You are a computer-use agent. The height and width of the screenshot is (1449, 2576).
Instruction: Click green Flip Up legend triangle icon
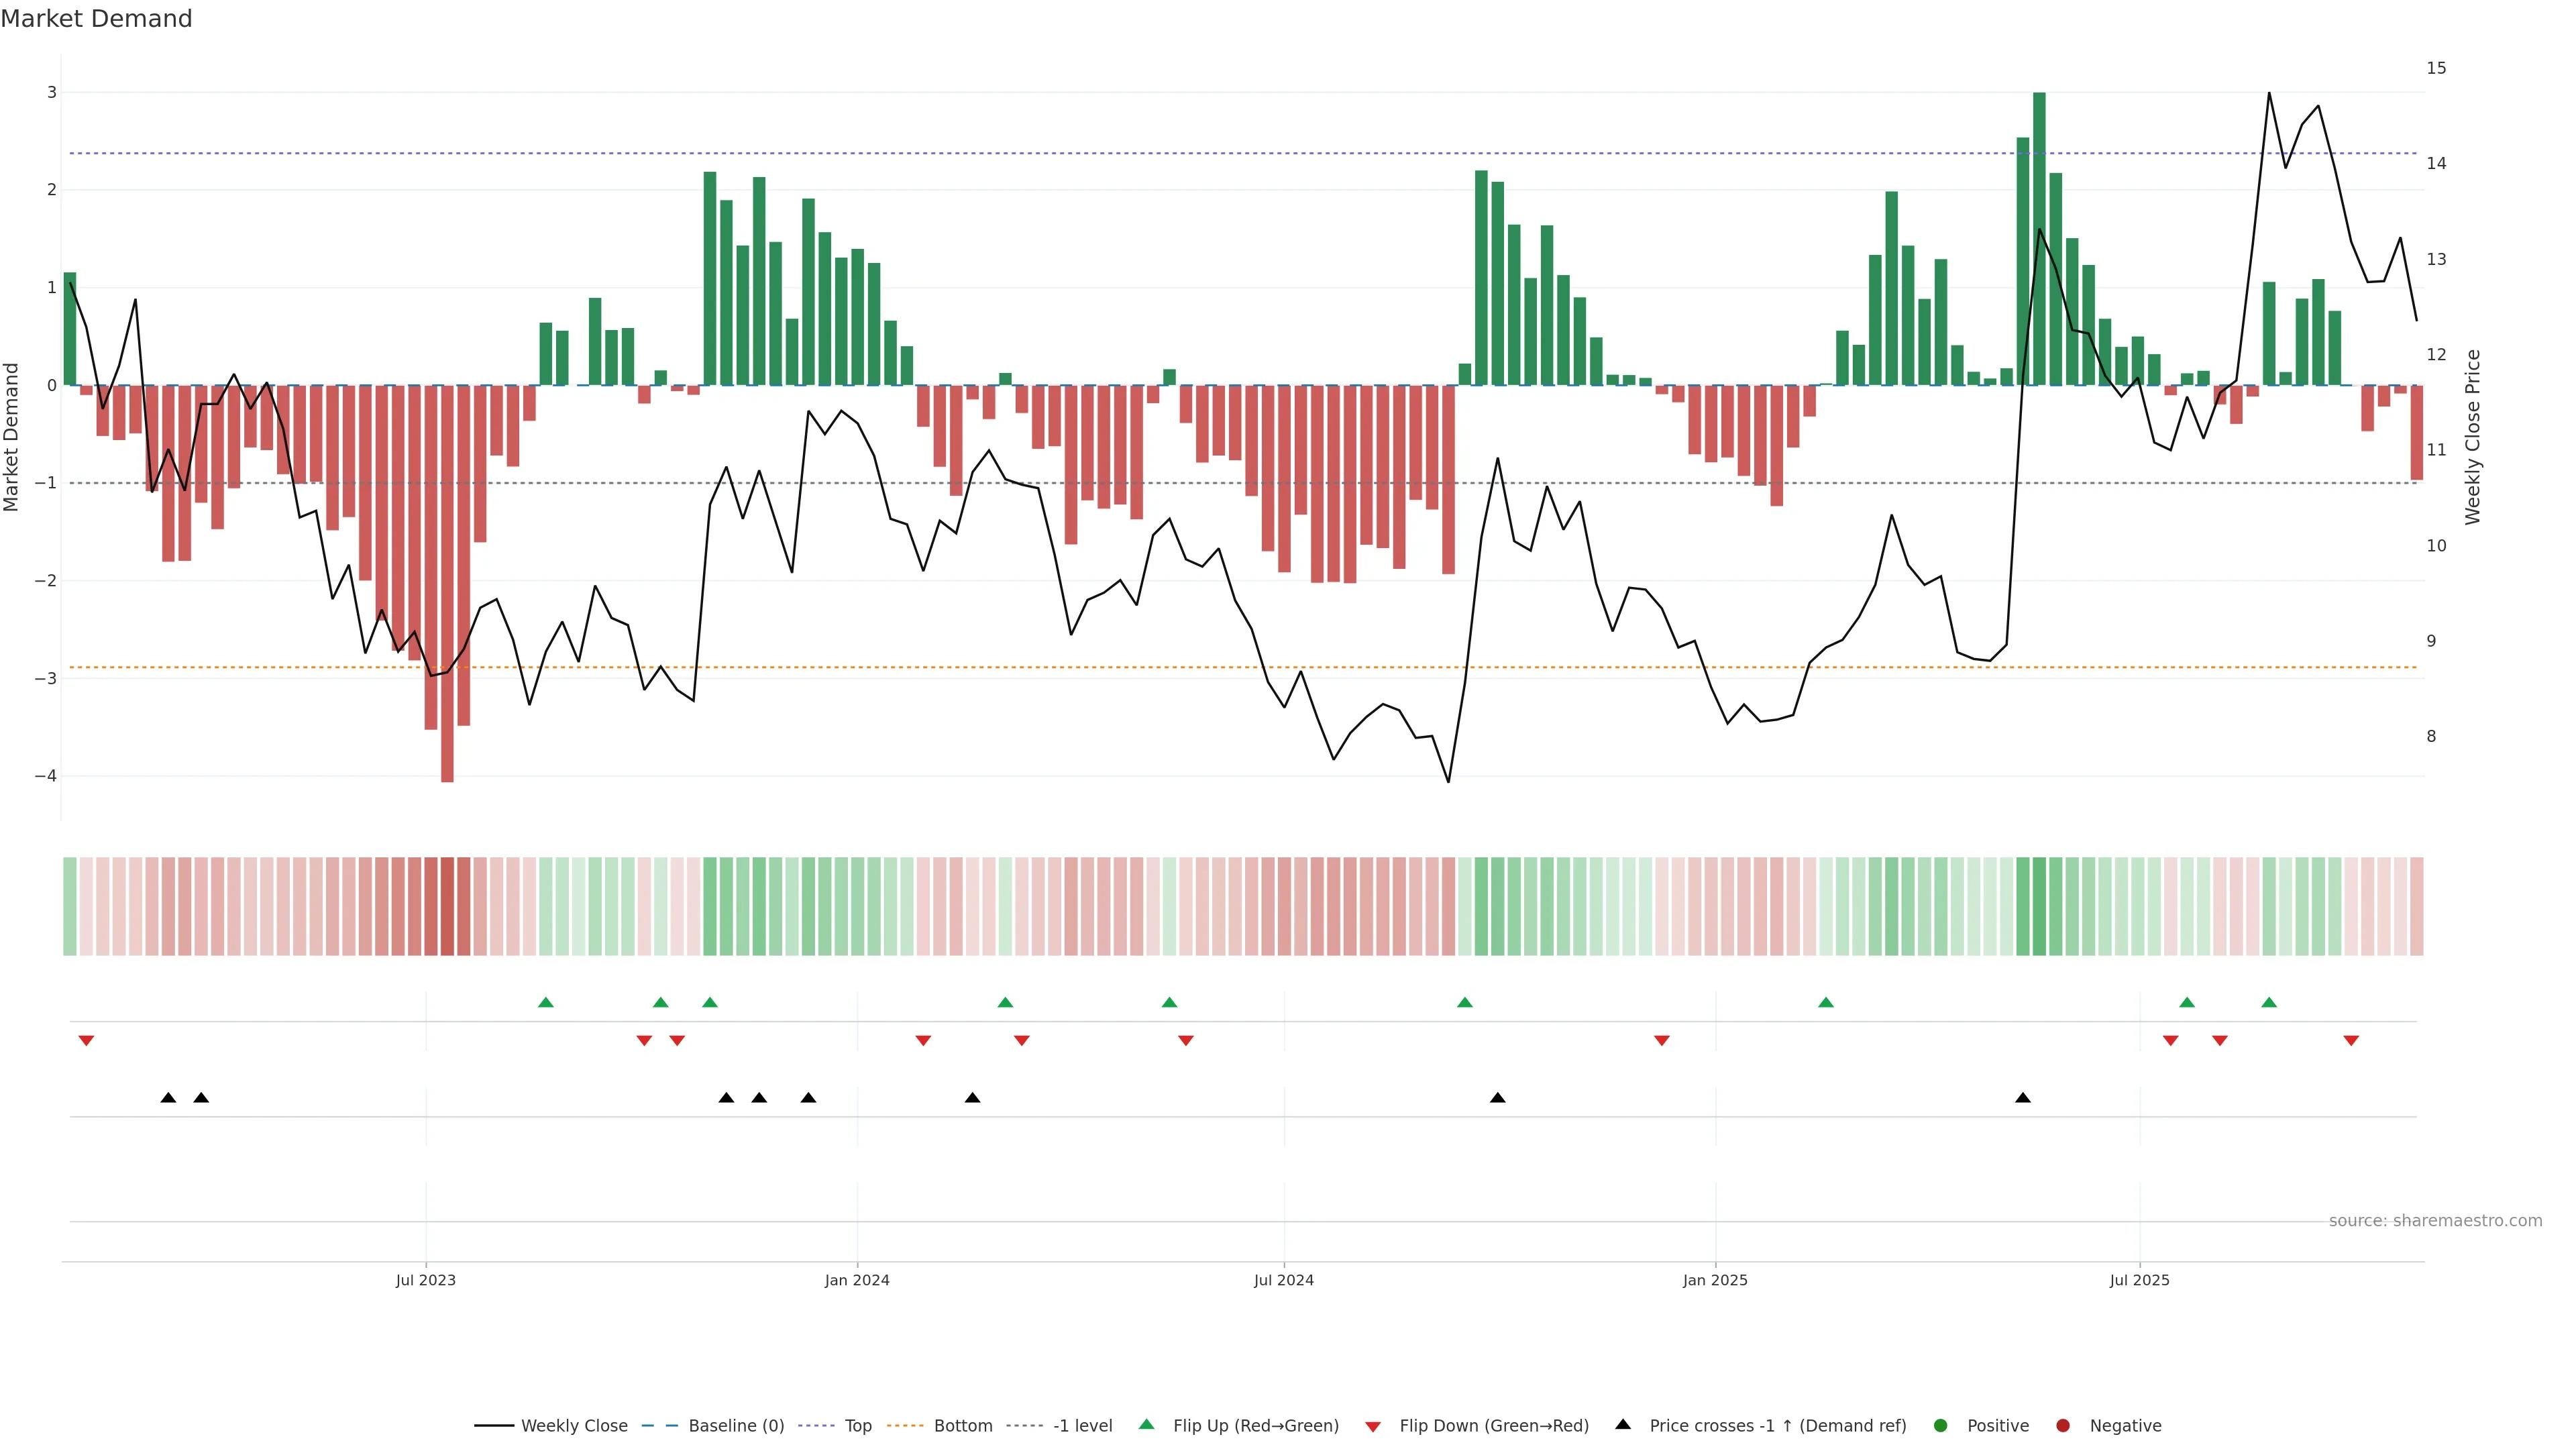click(x=1147, y=1424)
